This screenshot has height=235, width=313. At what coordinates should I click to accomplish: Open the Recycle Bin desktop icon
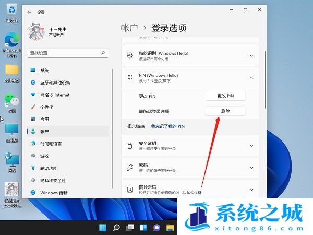[x=12, y=14]
